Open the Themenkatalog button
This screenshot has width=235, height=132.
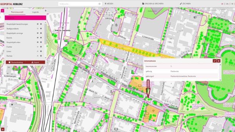(16, 62)
